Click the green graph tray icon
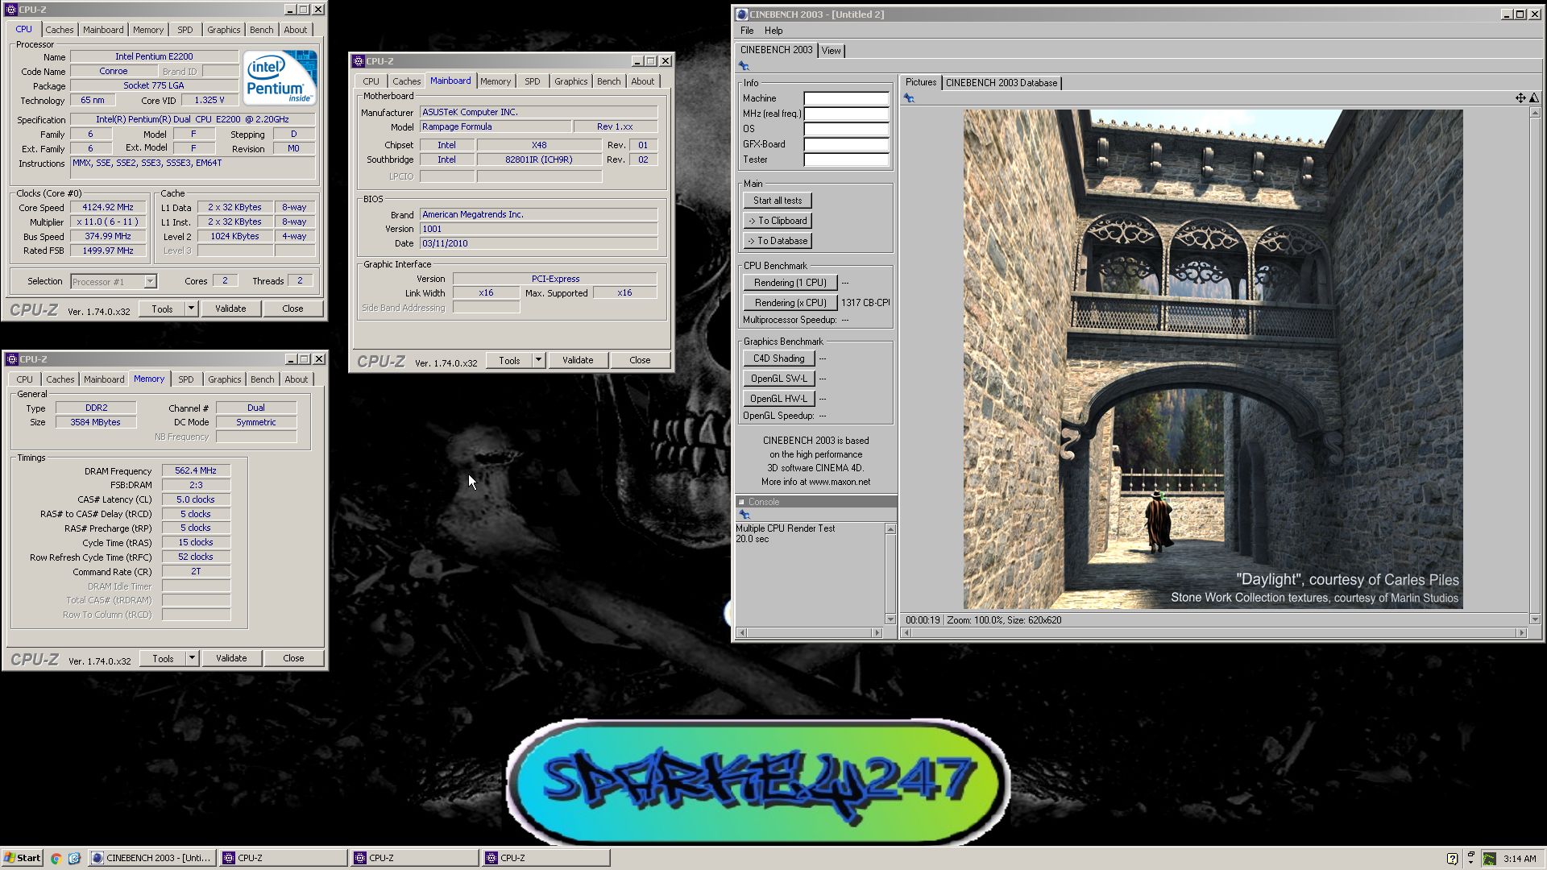This screenshot has width=1547, height=870. click(x=1490, y=859)
